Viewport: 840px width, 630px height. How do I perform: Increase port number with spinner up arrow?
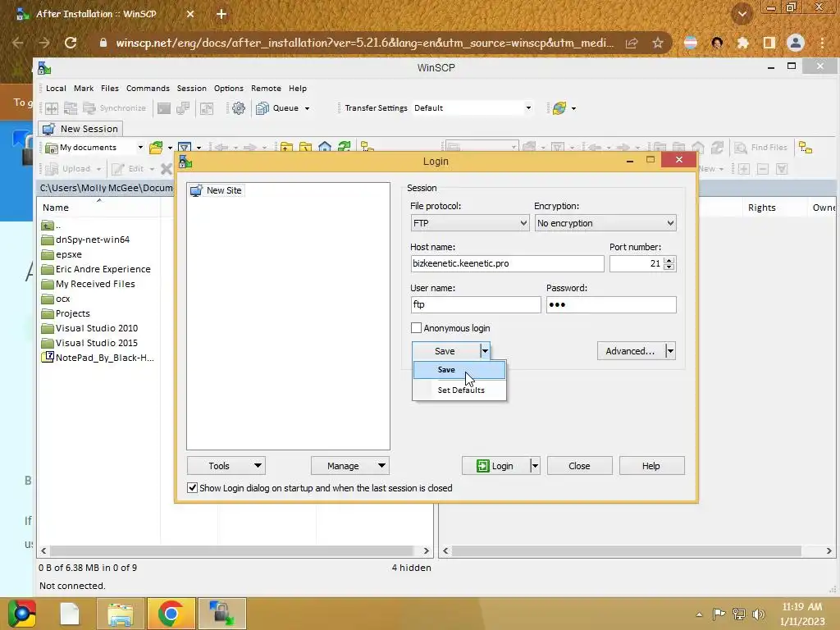click(x=669, y=260)
